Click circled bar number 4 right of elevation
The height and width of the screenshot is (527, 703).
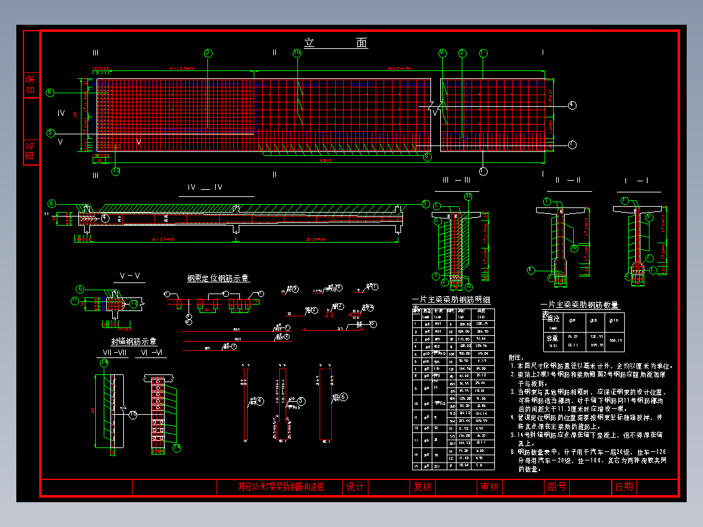[572, 106]
